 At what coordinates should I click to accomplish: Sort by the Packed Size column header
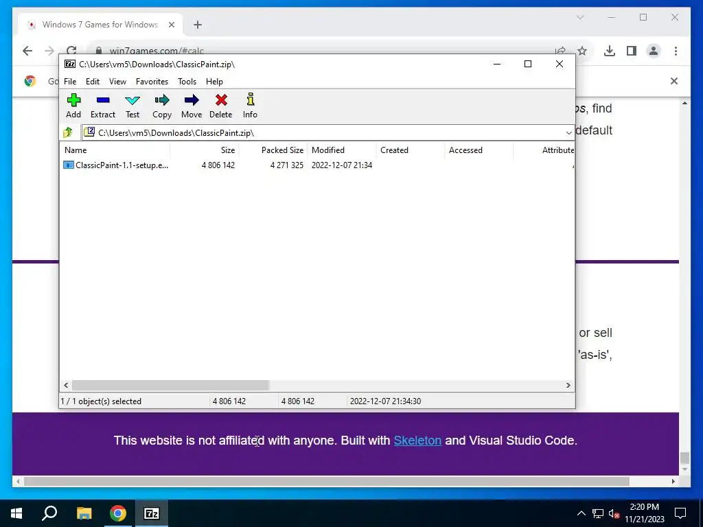point(273,150)
